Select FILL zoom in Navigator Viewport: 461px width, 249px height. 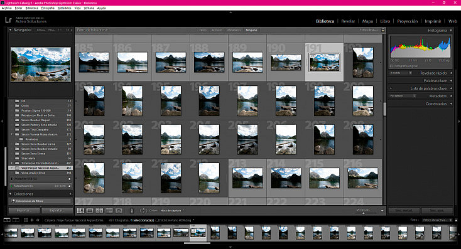52,30
